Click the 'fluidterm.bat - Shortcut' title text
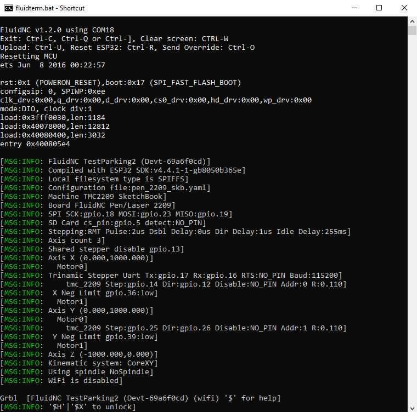Viewport: 417px width, 412px height. (50, 8)
